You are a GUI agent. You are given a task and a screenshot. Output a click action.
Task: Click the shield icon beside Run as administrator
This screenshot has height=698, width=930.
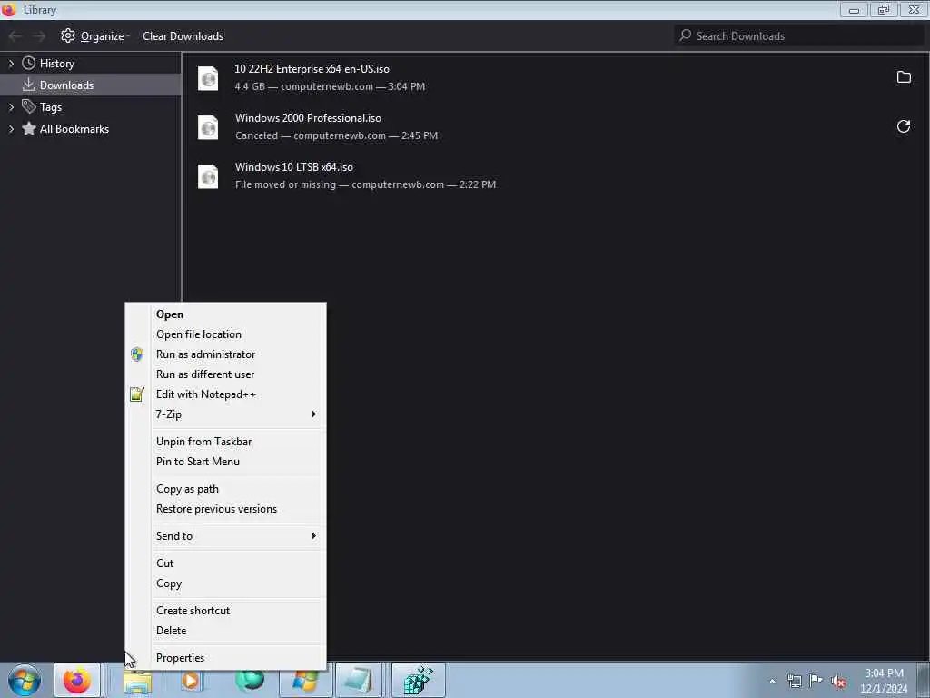point(137,354)
